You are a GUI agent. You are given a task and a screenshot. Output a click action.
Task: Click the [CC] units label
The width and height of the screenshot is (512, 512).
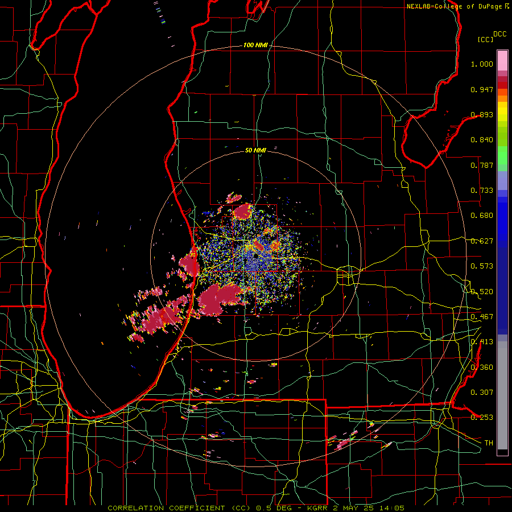pyautogui.click(x=485, y=39)
